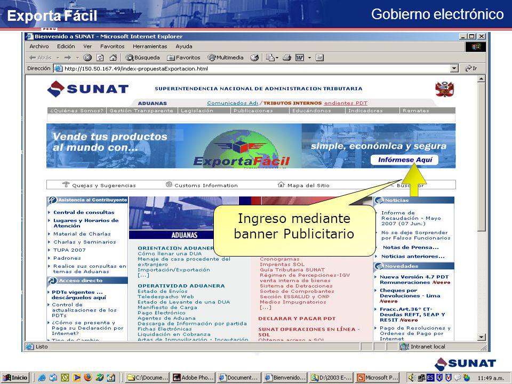Click the Peru coat of arms icon

(x=444, y=89)
